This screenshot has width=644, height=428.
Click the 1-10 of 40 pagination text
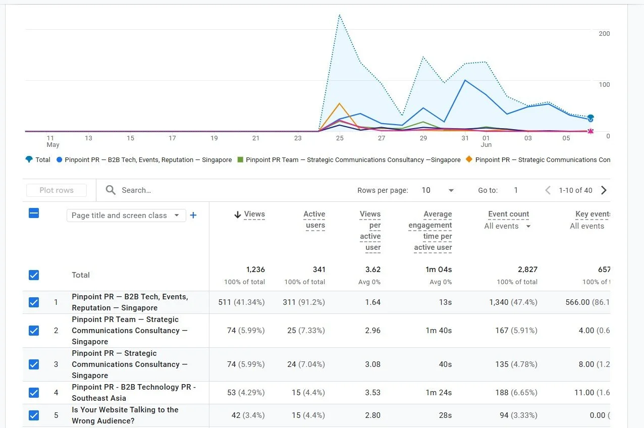tap(575, 190)
